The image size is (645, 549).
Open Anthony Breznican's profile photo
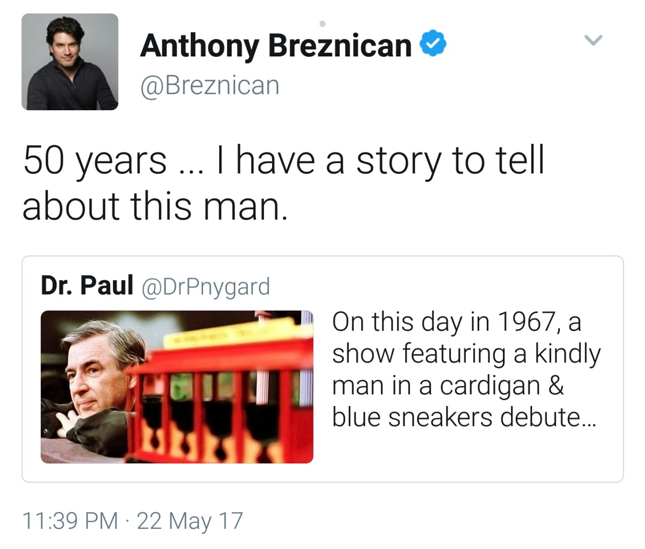(70, 61)
